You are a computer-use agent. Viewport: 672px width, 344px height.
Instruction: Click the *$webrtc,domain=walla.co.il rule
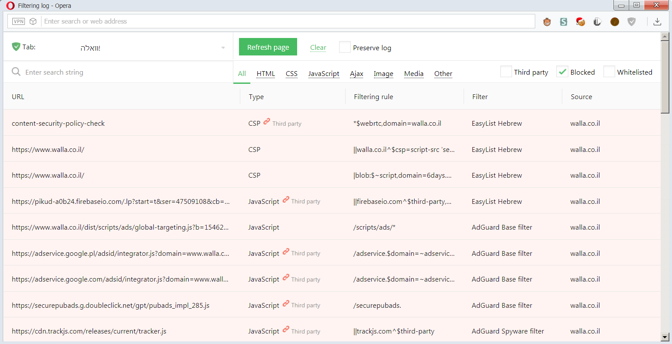pos(397,123)
